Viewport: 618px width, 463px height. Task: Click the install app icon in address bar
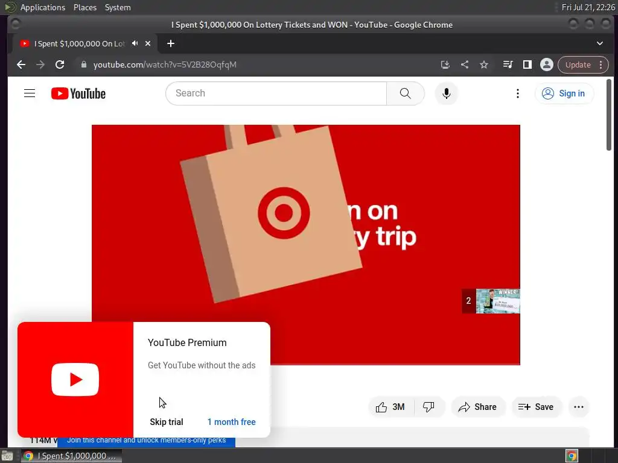pos(445,65)
